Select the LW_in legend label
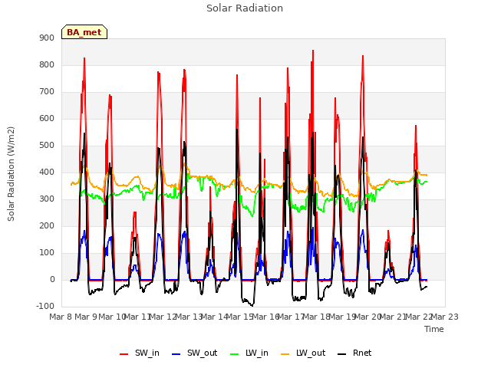The width and height of the screenshot is (491, 368). pyautogui.click(x=257, y=353)
